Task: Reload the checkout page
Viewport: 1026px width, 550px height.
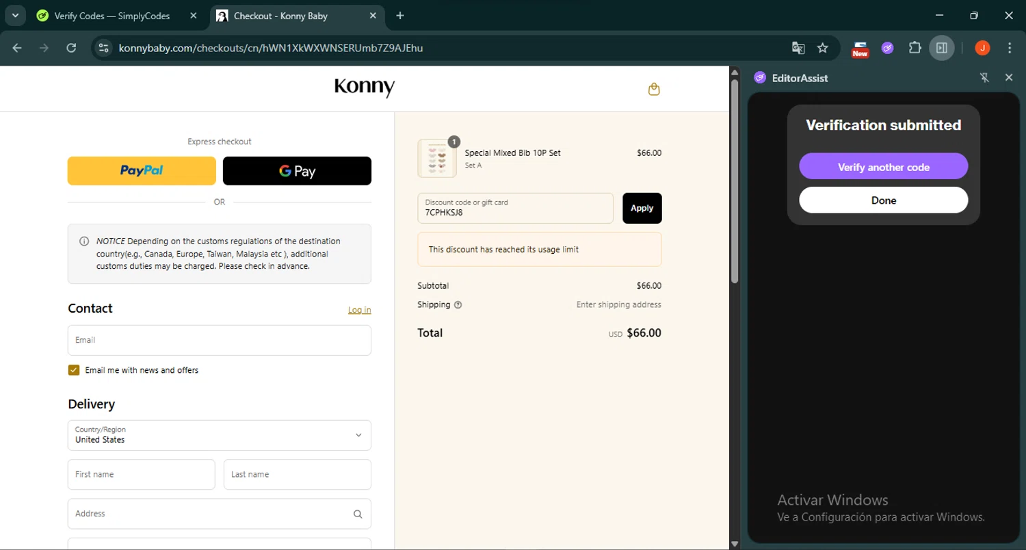Action: pos(71,48)
